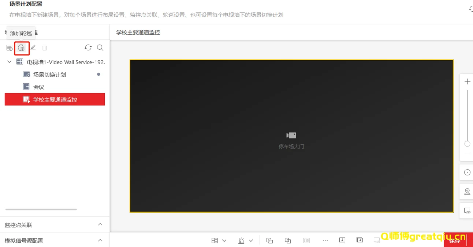Collapse the 电视墙1-Video Wall Service node
473x247 pixels.
[10, 62]
